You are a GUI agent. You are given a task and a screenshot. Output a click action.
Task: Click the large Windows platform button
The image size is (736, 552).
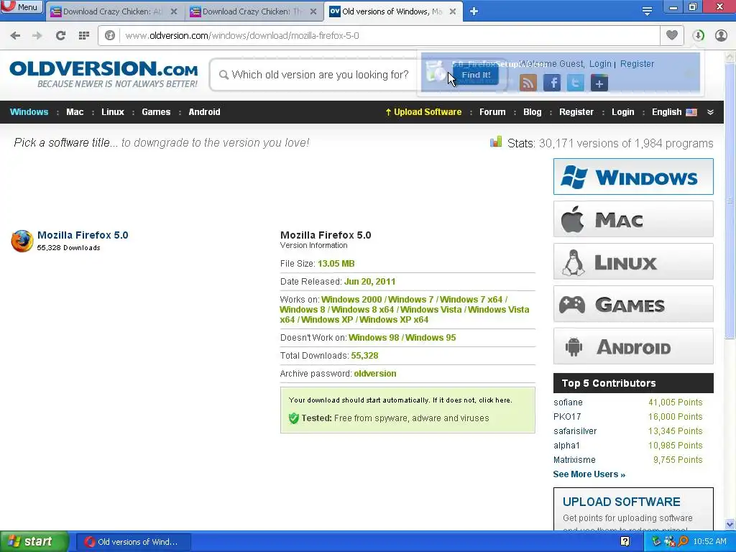point(633,177)
